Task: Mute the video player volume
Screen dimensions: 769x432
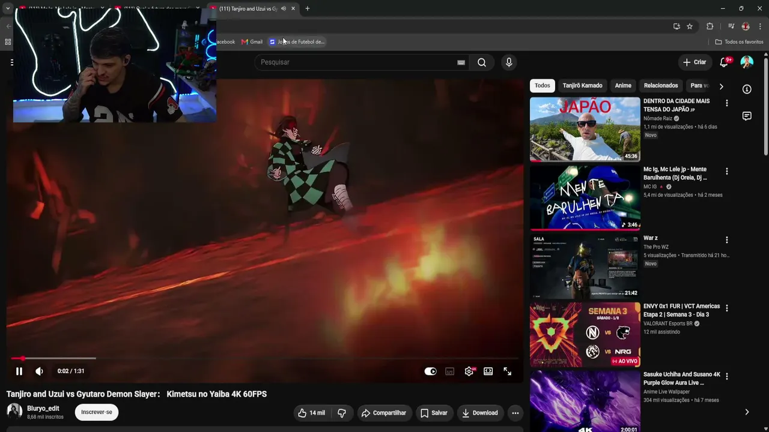Action: pos(39,371)
